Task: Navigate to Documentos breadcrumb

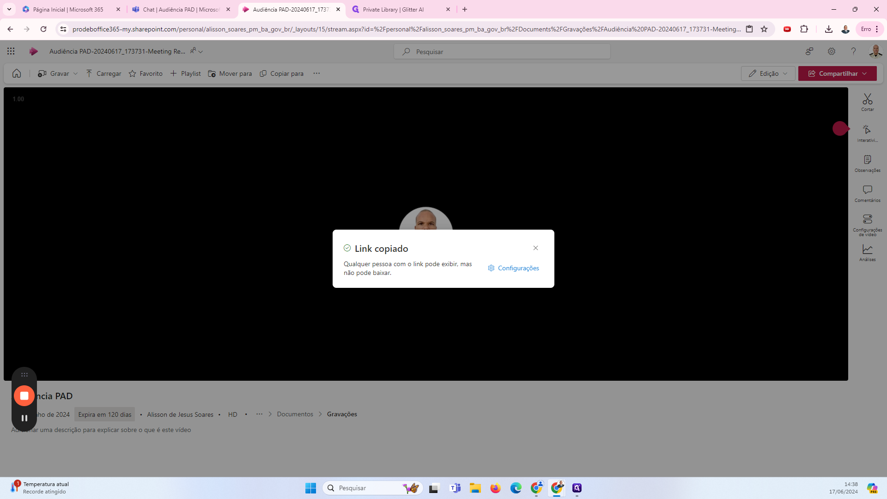Action: 295,414
